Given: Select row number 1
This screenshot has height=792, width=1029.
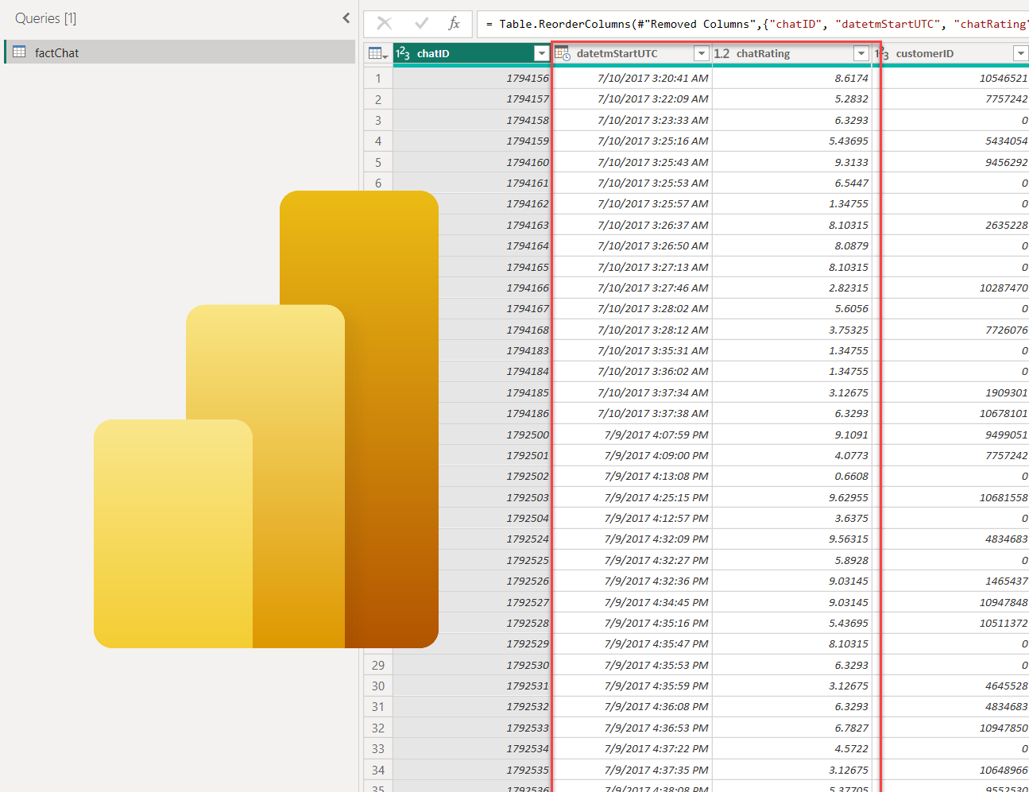Looking at the screenshot, I should point(378,78).
